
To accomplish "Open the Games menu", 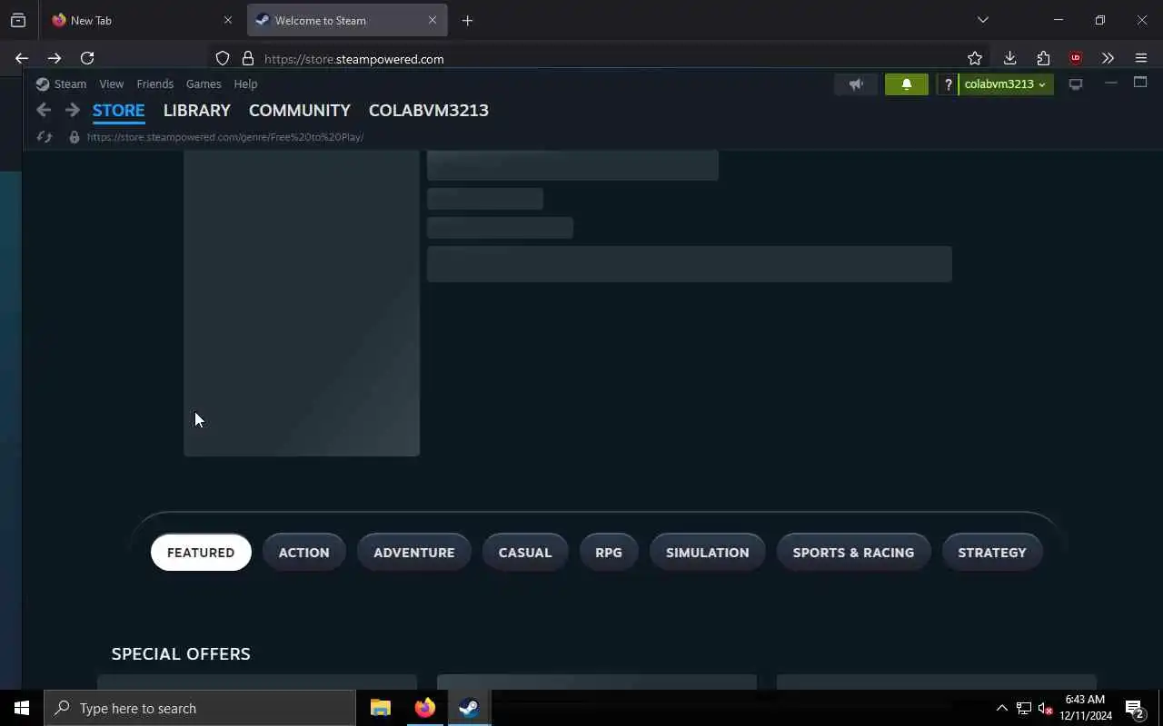I will [204, 83].
